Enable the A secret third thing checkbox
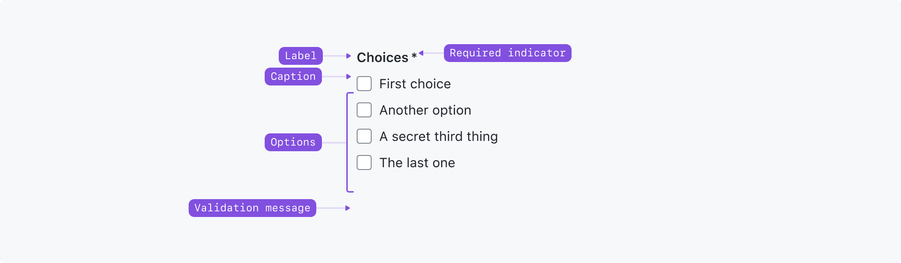This screenshot has height=263, width=901. point(364,136)
